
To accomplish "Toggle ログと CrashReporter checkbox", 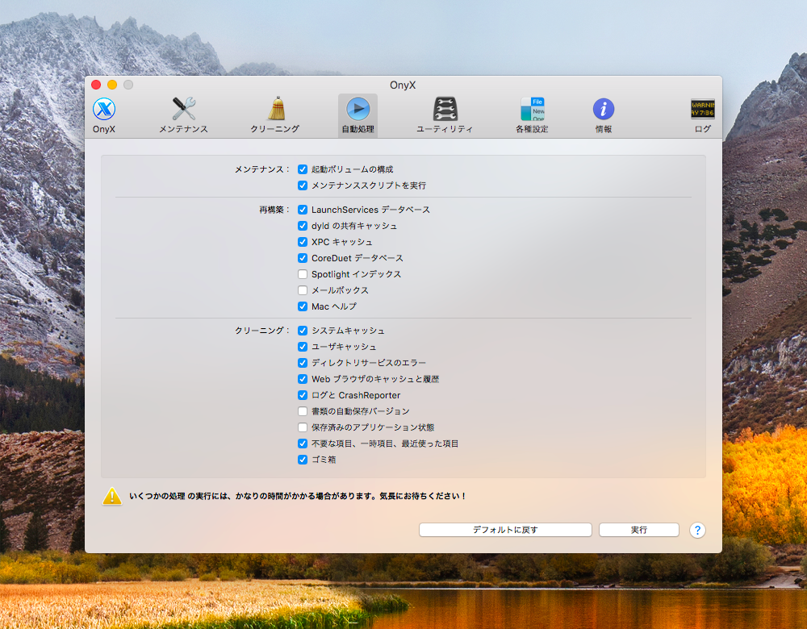I will point(303,395).
